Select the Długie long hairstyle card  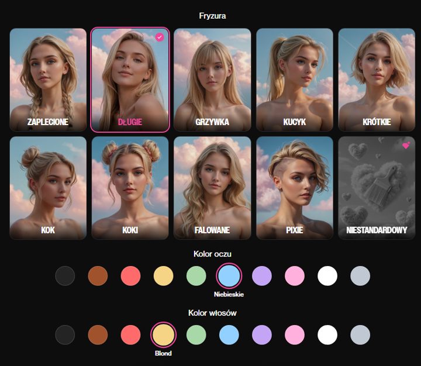pos(130,80)
